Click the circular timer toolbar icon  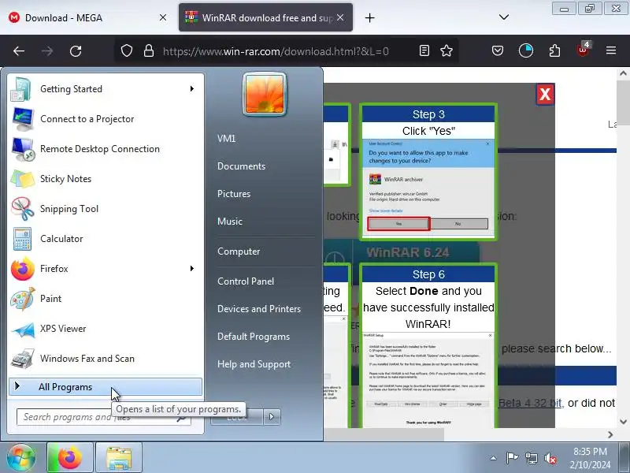[526, 50]
